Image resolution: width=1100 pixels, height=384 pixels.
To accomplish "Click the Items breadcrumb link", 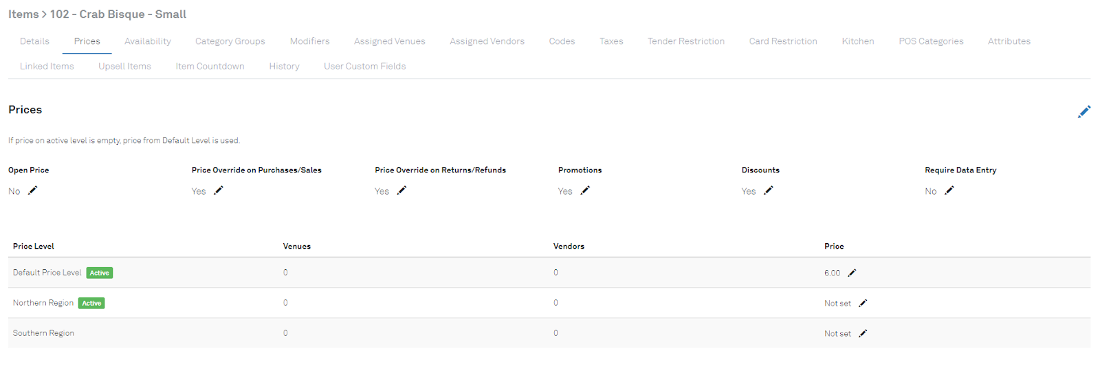I will 23,14.
